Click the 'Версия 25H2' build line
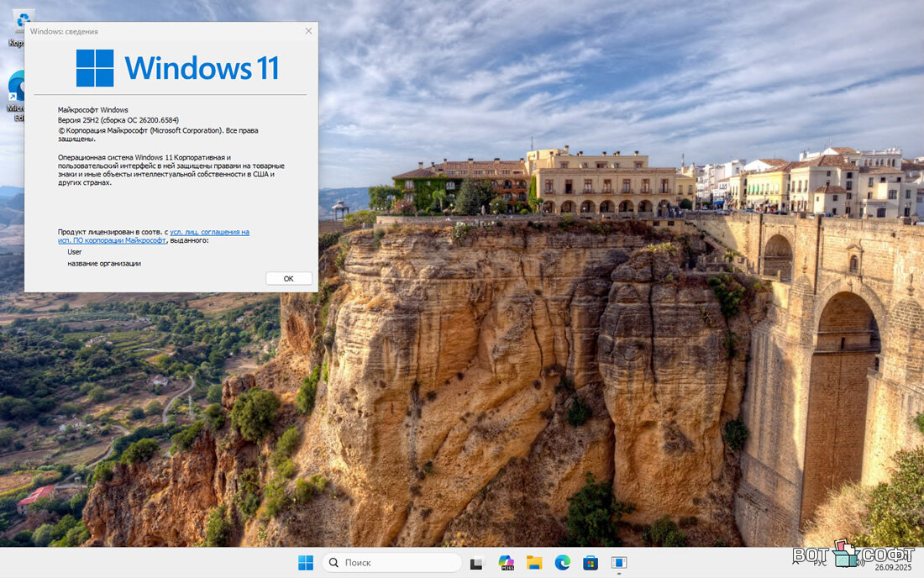 coord(118,120)
